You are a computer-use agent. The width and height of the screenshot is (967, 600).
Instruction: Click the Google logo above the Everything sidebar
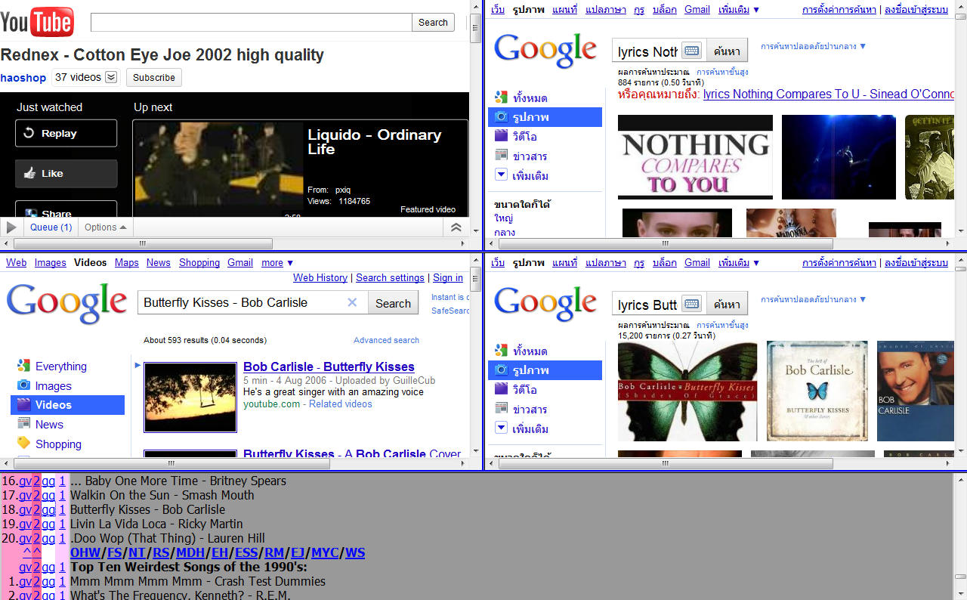coord(67,304)
